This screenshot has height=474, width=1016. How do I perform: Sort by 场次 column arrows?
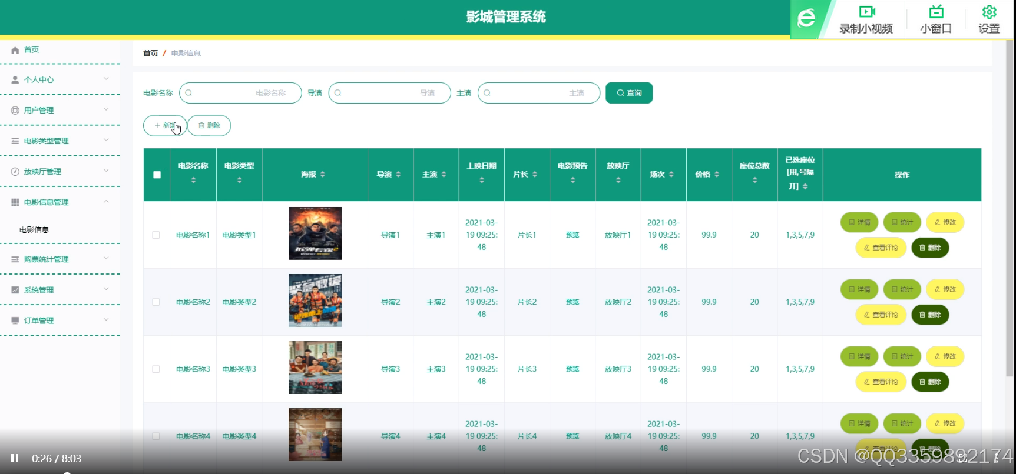pos(671,175)
